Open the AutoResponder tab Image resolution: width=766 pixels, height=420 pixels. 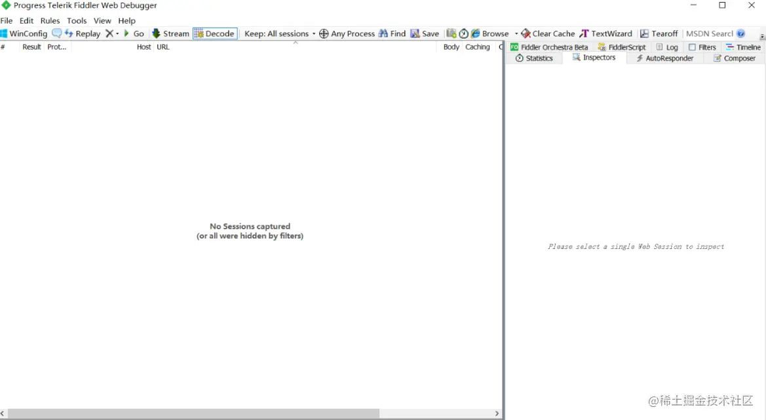point(664,58)
